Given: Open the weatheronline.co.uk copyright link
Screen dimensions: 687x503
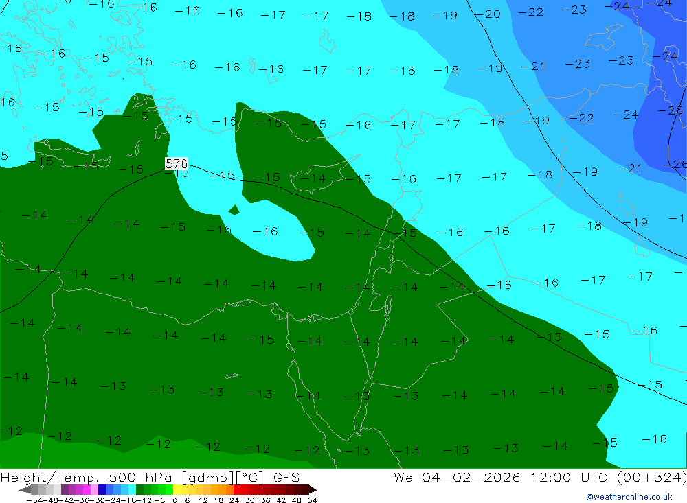Looking at the screenshot, I should pyautogui.click(x=629, y=497).
